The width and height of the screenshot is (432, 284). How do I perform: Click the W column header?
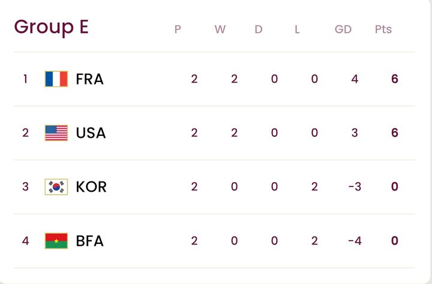[220, 29]
